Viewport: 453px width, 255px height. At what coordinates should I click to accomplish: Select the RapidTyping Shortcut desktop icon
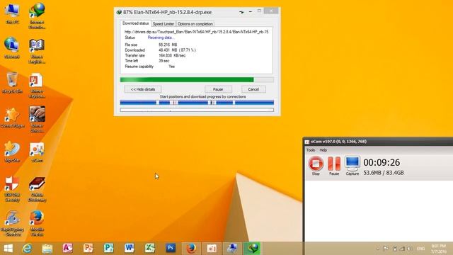12,223
